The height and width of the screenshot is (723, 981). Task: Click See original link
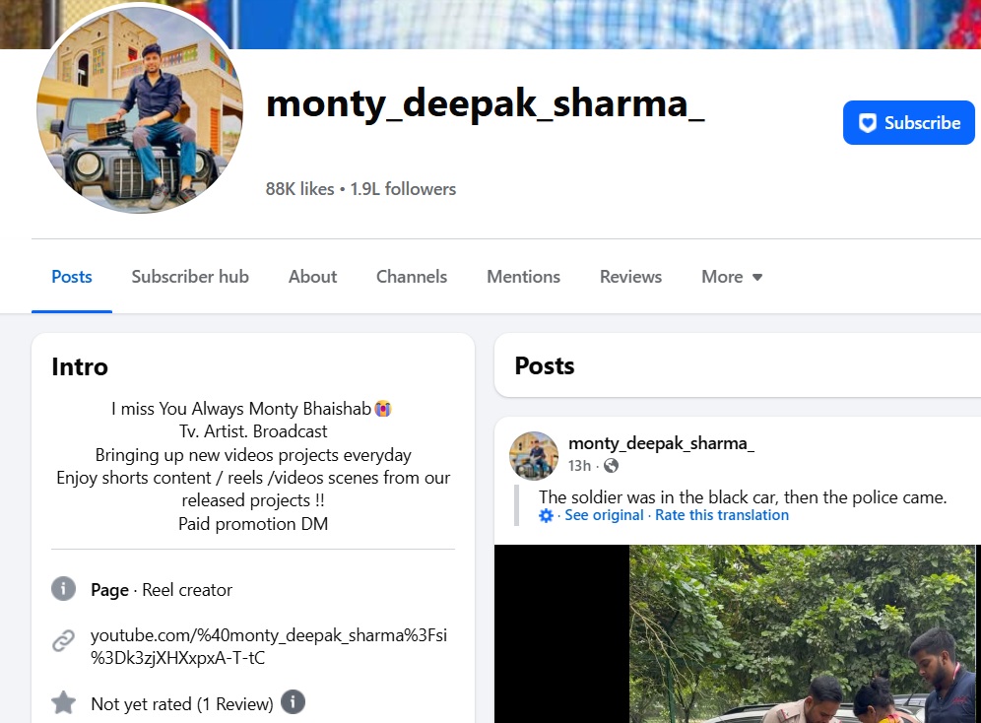click(604, 515)
